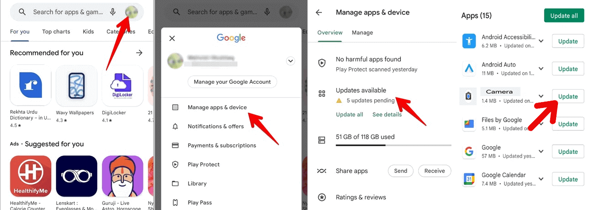Expand Android Accessibility update details
The width and height of the screenshot is (589, 210).
(x=541, y=41)
